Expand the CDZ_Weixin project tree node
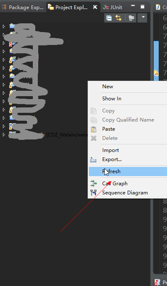The image size is (167, 286). (x=4, y=135)
